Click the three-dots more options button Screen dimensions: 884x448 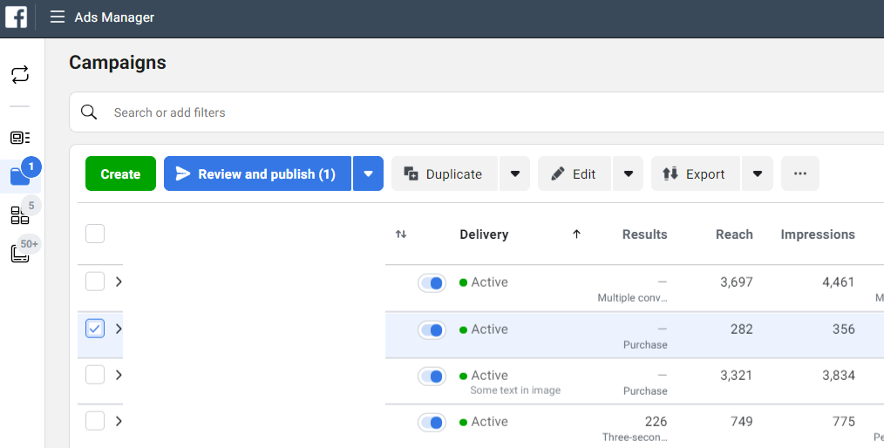coord(799,174)
